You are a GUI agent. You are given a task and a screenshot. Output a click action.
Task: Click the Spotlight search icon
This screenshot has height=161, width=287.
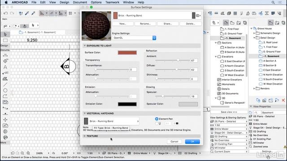click(273, 2)
